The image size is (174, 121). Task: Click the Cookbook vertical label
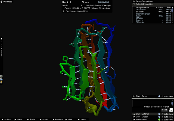(x=1, y=50)
